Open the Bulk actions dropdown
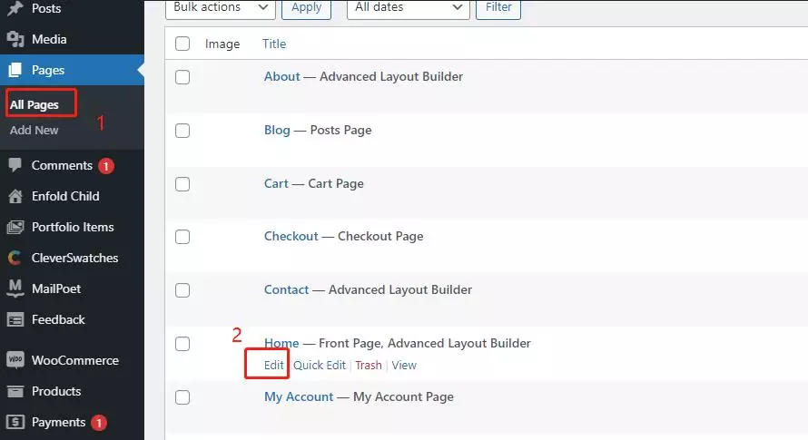This screenshot has height=440, width=808. [221, 8]
